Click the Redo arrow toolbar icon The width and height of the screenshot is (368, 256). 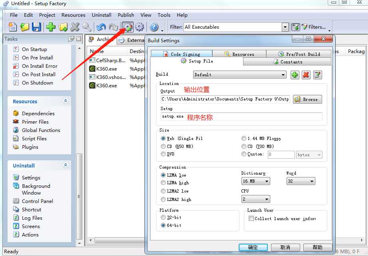pyautogui.click(x=113, y=27)
